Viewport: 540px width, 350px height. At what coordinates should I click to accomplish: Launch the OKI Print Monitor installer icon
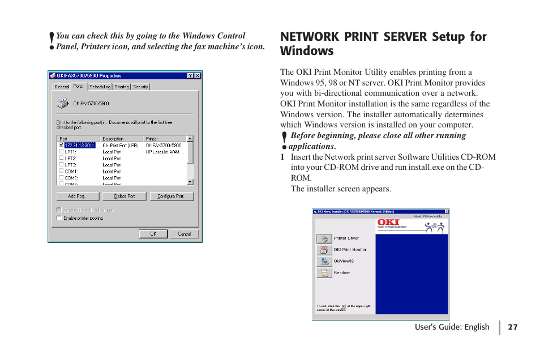[324, 250]
